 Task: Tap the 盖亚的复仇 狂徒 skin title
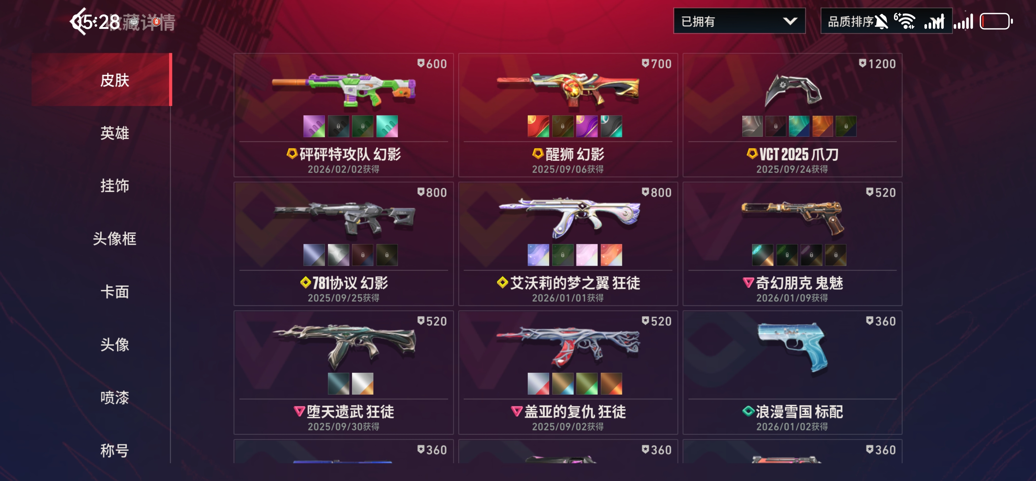(575, 412)
